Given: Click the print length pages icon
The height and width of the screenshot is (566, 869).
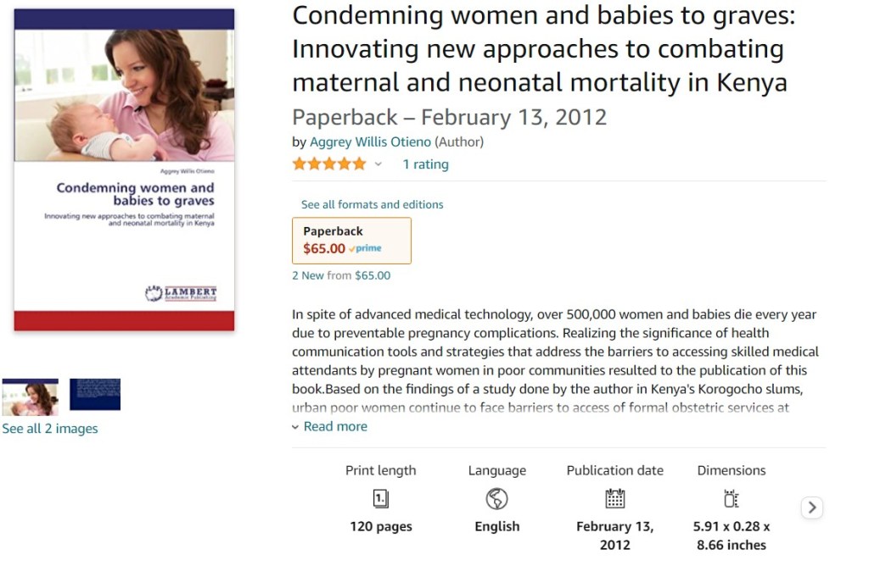Looking at the screenshot, I should pos(381,498).
